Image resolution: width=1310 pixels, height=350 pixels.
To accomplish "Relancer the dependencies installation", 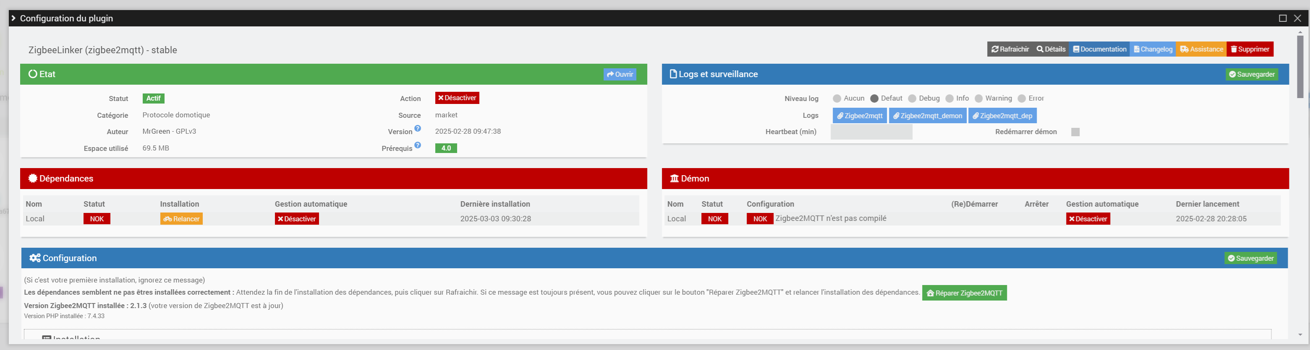I will tap(182, 219).
